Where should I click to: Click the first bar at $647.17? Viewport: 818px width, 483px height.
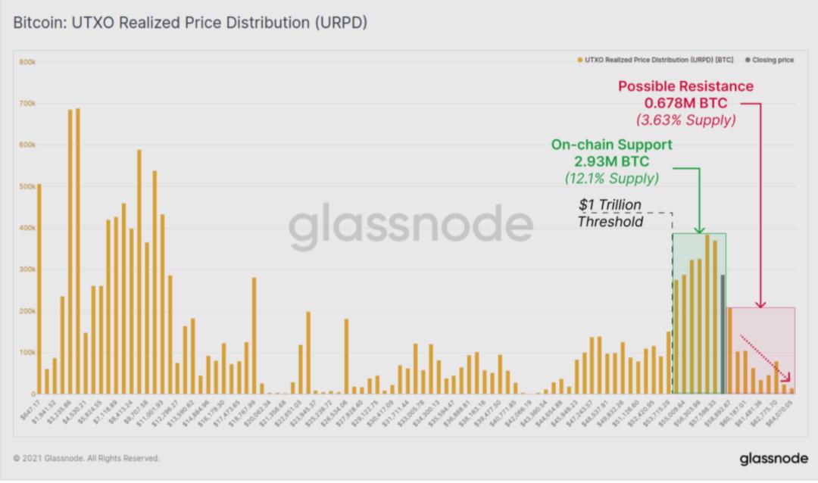(x=39, y=288)
